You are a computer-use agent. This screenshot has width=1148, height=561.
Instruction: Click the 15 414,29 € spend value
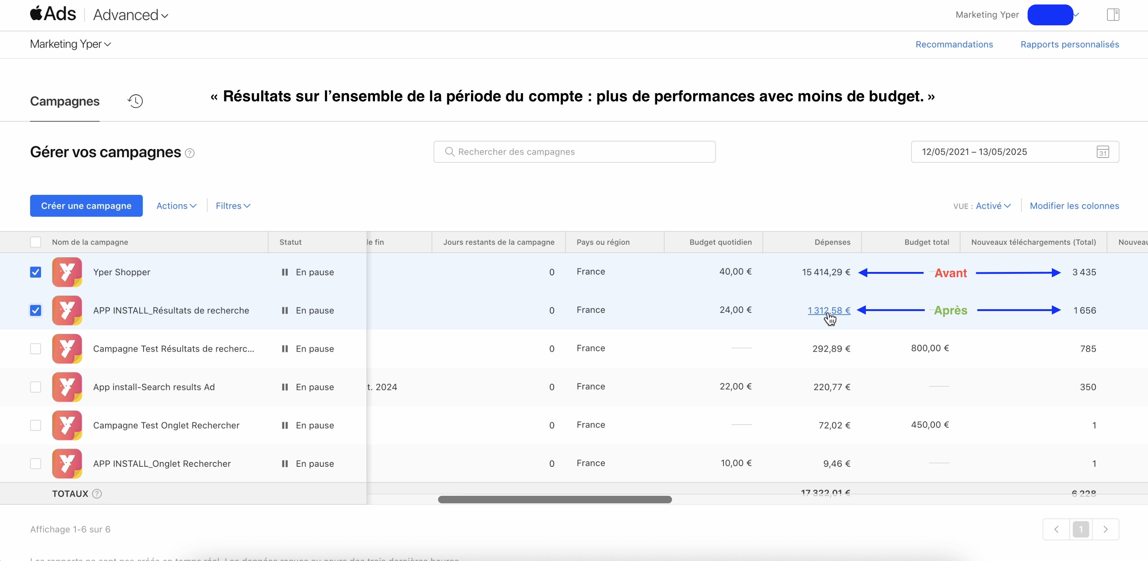826,272
